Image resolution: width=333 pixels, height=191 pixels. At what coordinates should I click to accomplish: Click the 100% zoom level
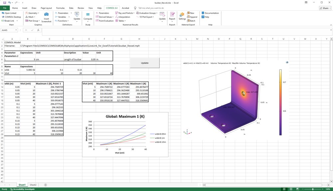[328, 189]
